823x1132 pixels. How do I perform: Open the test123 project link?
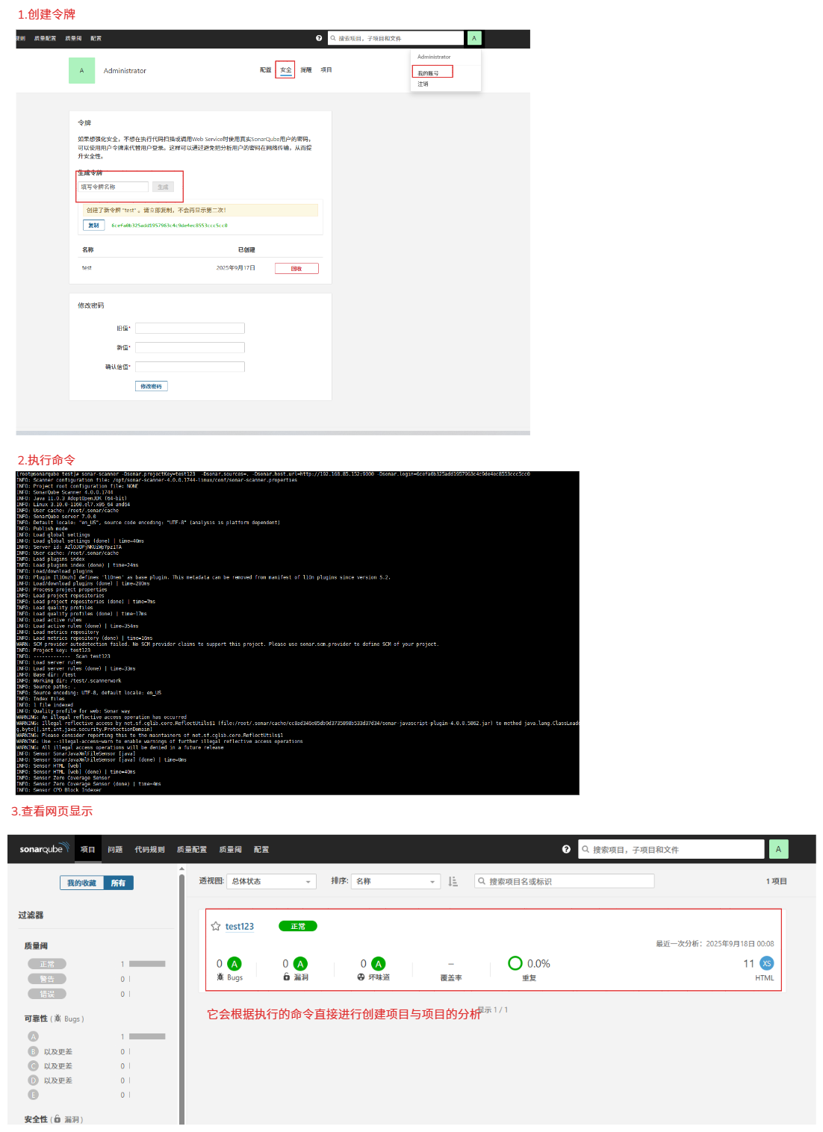240,926
